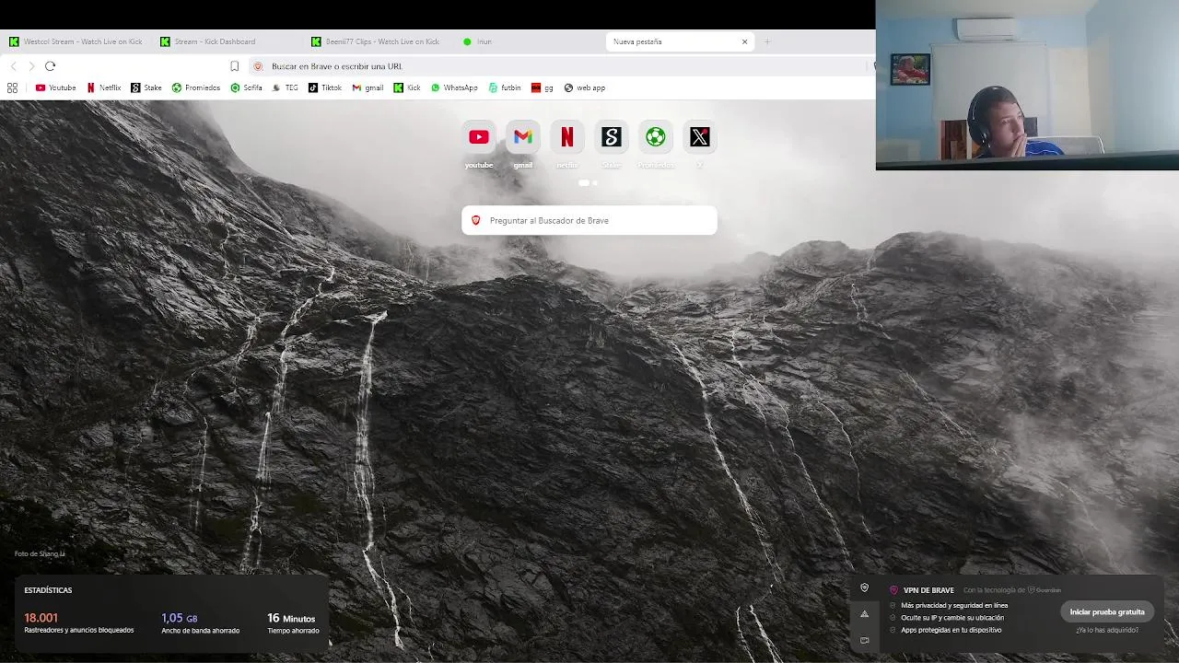Open the X speed-dial tile
Image resolution: width=1179 pixels, height=663 pixels.
point(699,137)
